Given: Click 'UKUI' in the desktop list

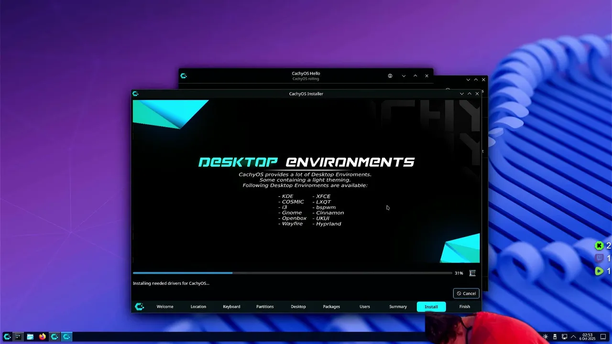Looking at the screenshot, I should tap(323, 218).
